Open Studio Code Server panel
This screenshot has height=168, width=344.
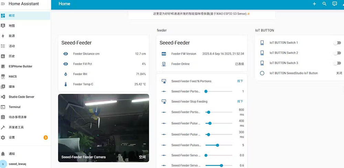click(x=21, y=97)
